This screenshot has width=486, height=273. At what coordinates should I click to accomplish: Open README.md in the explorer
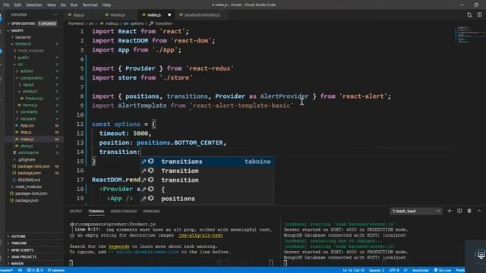(x=29, y=180)
